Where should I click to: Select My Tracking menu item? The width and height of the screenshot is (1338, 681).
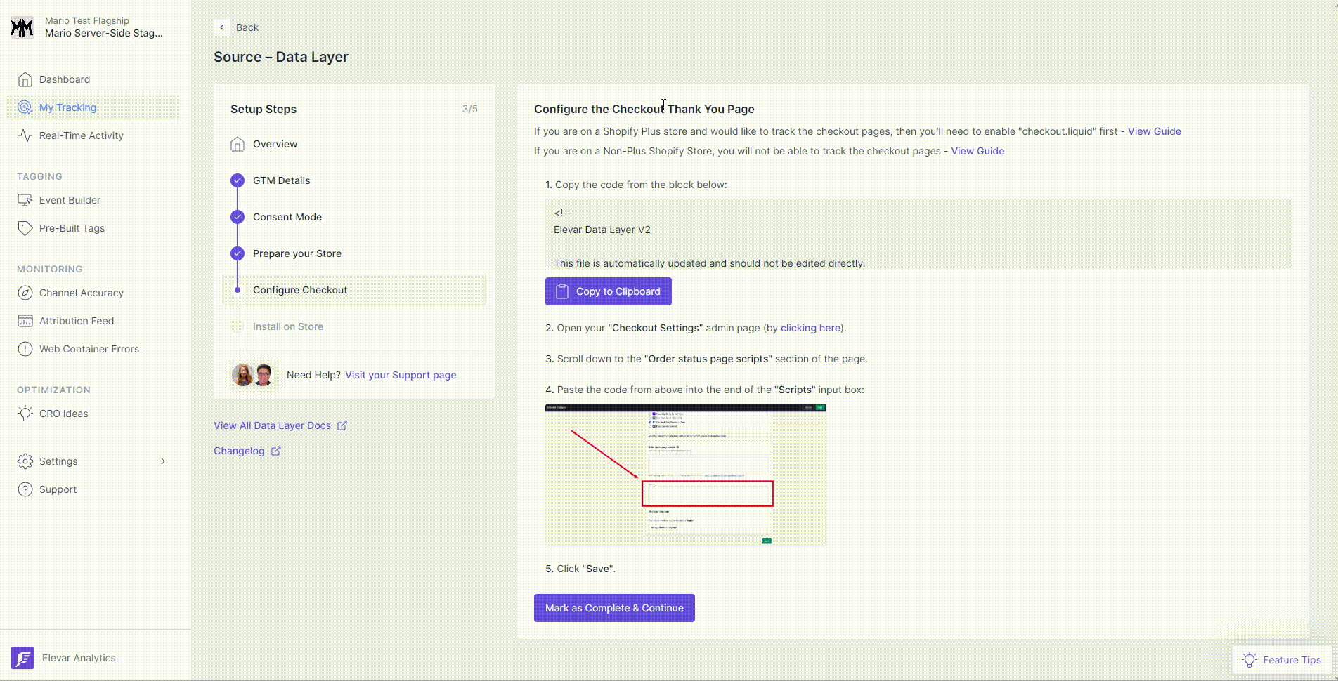pyautogui.click(x=93, y=107)
